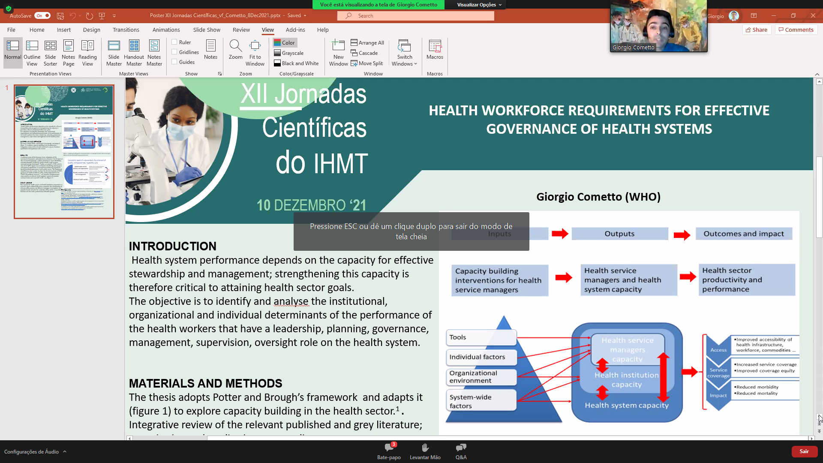Image resolution: width=823 pixels, height=463 pixels.
Task: Click the red Sair button
Action: click(804, 451)
